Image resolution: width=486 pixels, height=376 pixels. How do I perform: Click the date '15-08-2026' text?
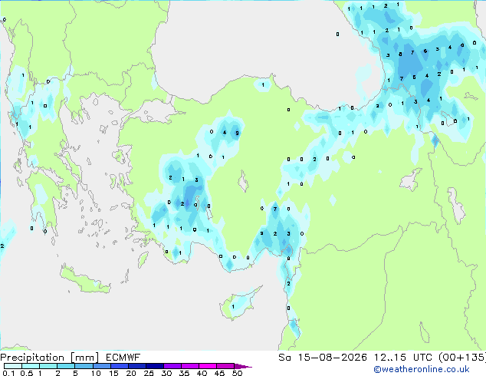click(x=333, y=358)
